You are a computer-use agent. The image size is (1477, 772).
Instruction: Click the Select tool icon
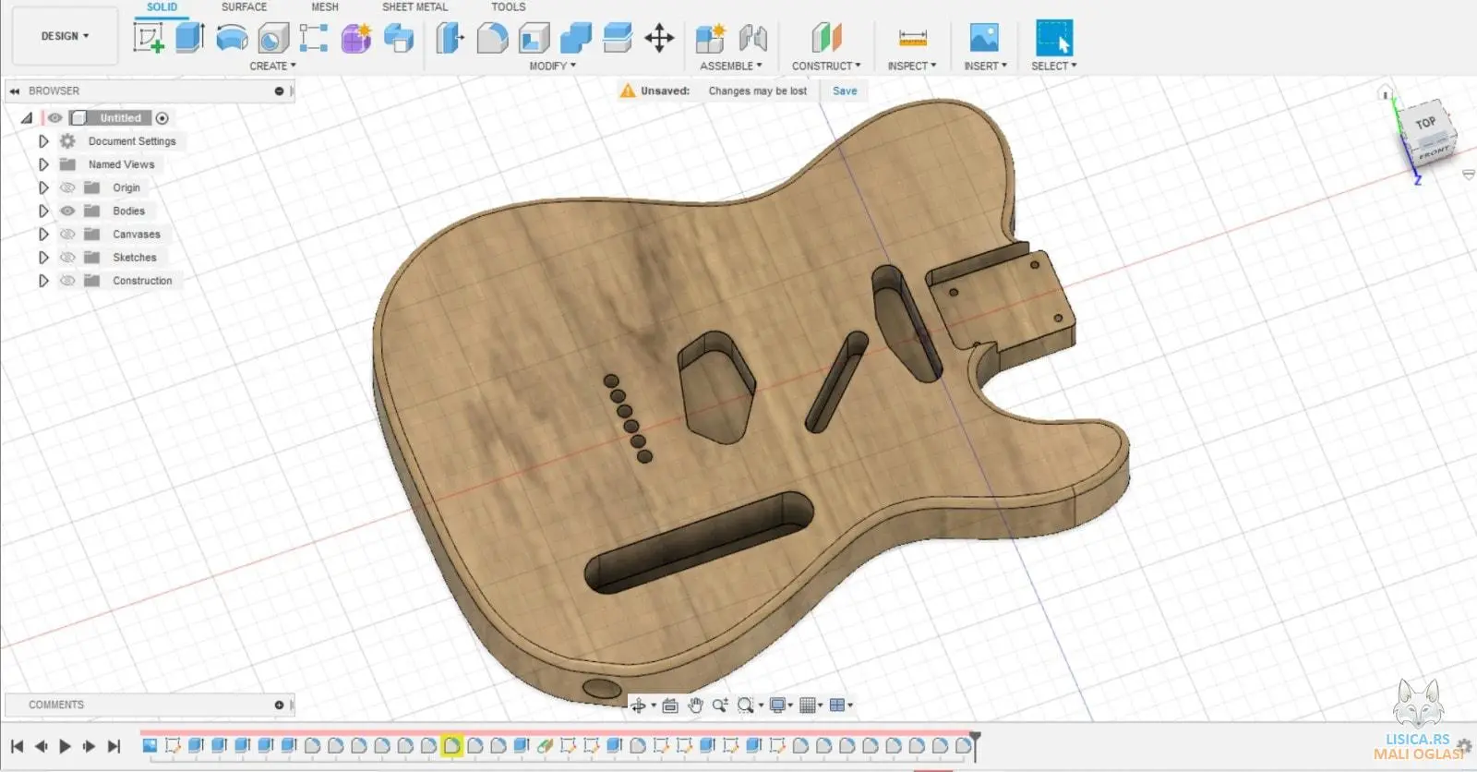click(x=1053, y=38)
